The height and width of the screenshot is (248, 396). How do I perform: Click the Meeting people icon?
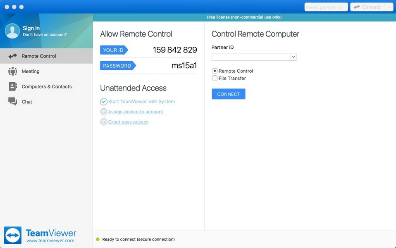coord(13,71)
